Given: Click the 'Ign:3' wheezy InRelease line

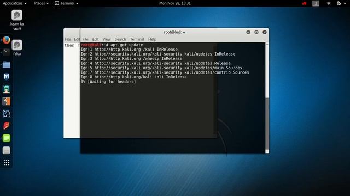Looking at the screenshot, I should tap(131, 59).
